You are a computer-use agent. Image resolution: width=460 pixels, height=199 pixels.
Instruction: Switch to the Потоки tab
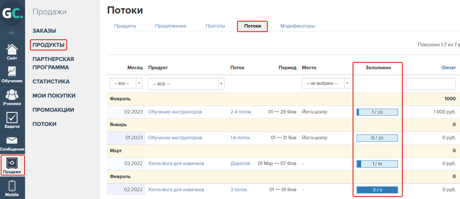point(252,26)
